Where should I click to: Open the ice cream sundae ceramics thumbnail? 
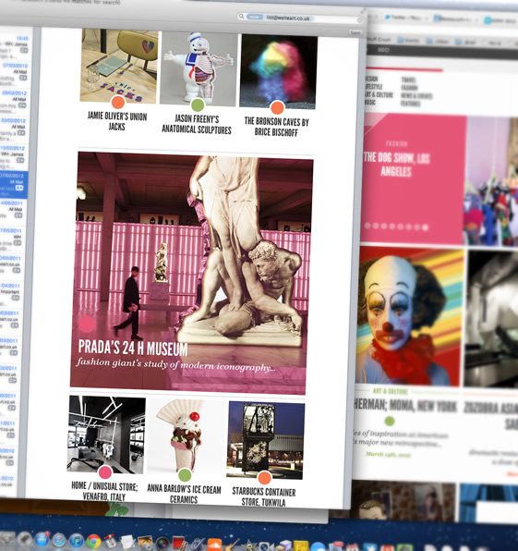click(x=186, y=437)
